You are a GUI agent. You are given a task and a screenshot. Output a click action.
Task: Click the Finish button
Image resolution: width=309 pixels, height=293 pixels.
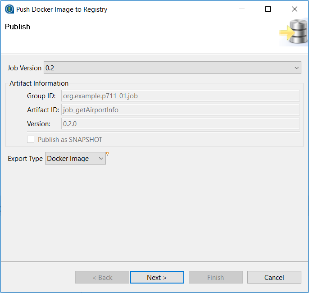215,277
